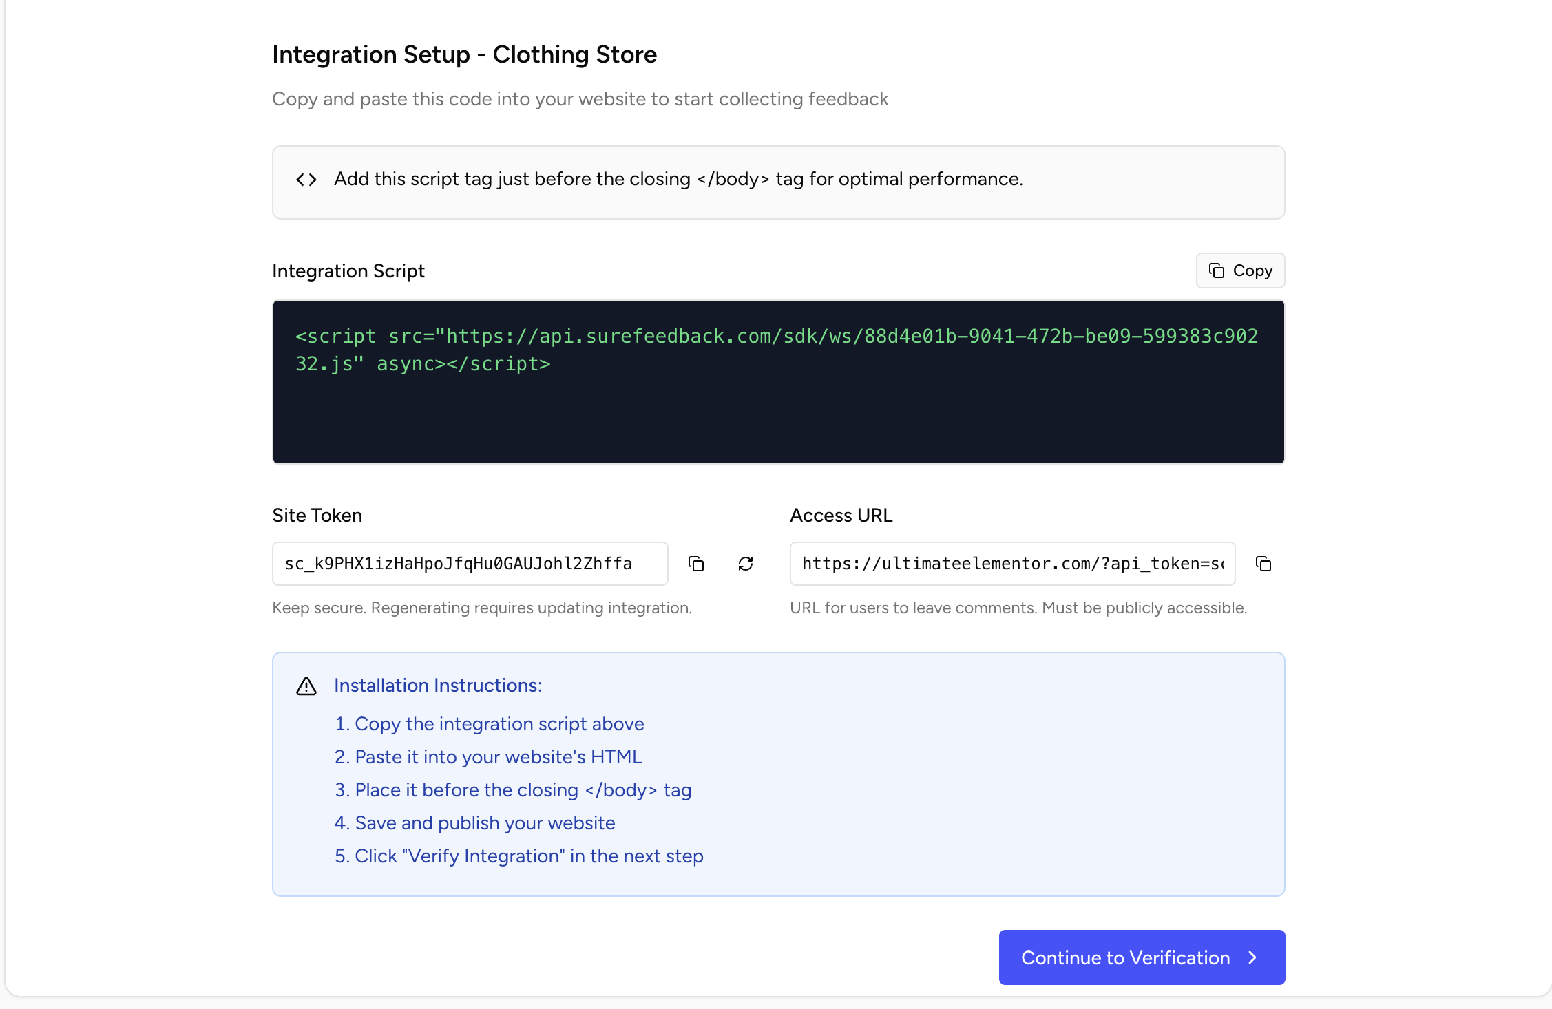The height and width of the screenshot is (1009, 1552).
Task: Click the Keep secure helper text
Action: (x=482, y=608)
